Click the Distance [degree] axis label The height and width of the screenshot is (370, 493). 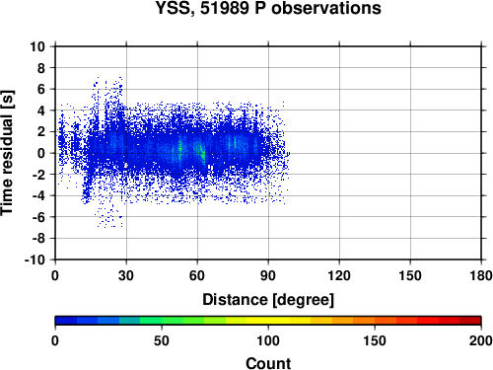(x=268, y=300)
